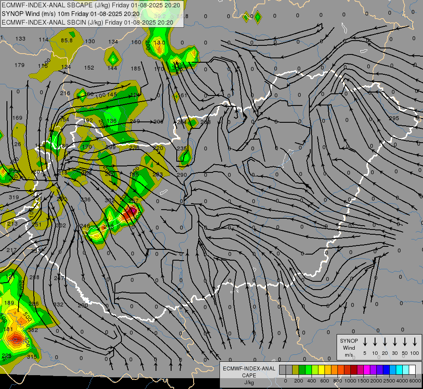The width and height of the screenshot is (423, 389).
Task: Click the map value 302
Action: [x=60, y=226]
